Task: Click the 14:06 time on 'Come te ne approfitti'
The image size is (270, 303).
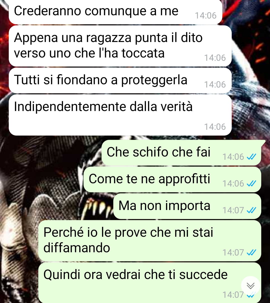Action: (x=233, y=183)
